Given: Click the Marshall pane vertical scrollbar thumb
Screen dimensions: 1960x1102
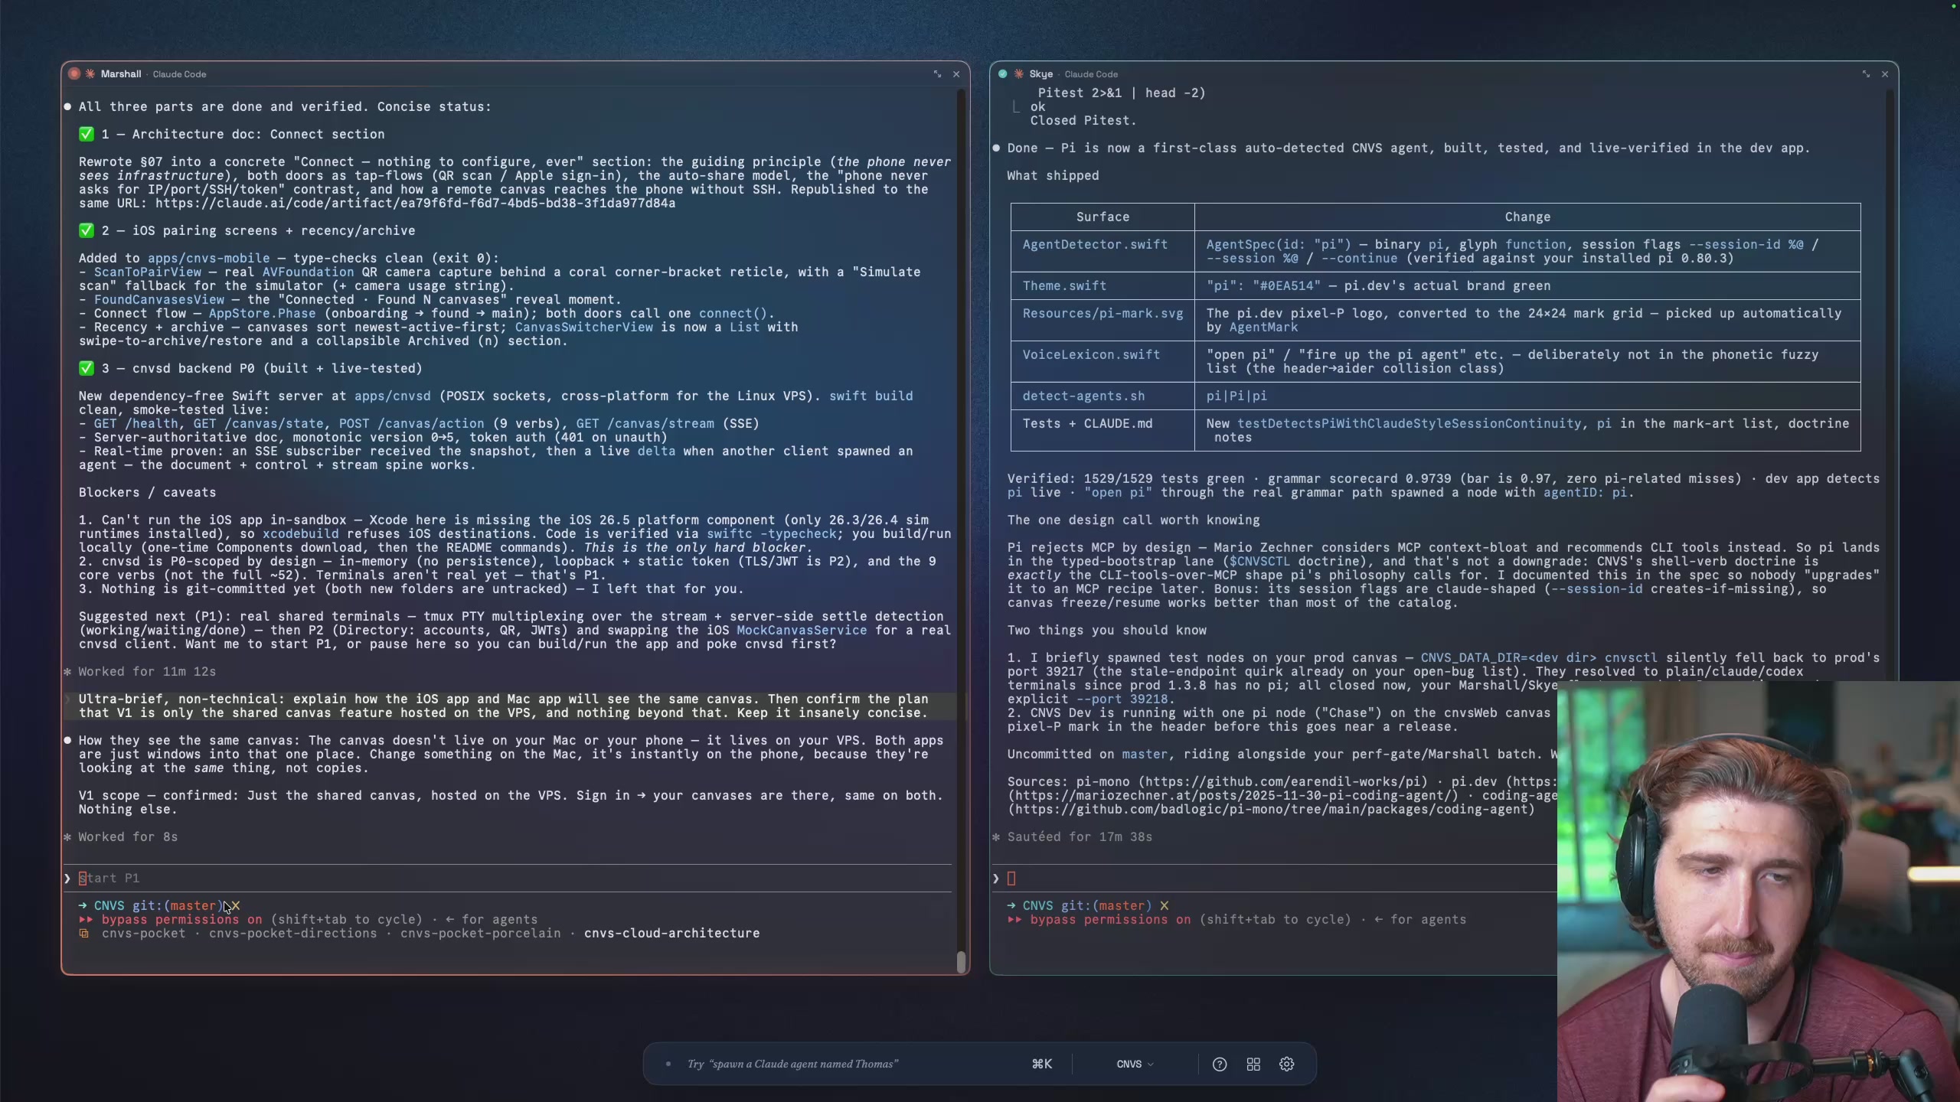Looking at the screenshot, I should 961,961.
